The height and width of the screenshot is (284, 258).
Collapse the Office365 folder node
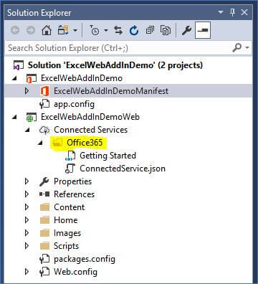pos(40,143)
